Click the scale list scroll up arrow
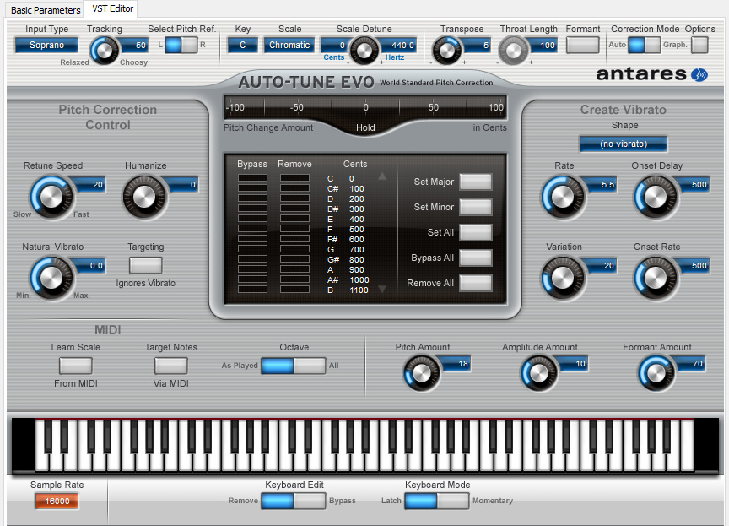Screen dimensions: 729x526 [x=382, y=176]
